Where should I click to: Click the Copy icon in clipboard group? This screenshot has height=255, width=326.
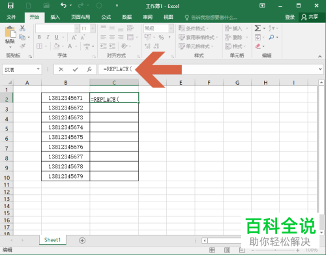coord(22,37)
